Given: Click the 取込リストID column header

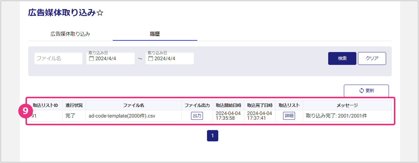Looking at the screenshot, I should 45,105.
